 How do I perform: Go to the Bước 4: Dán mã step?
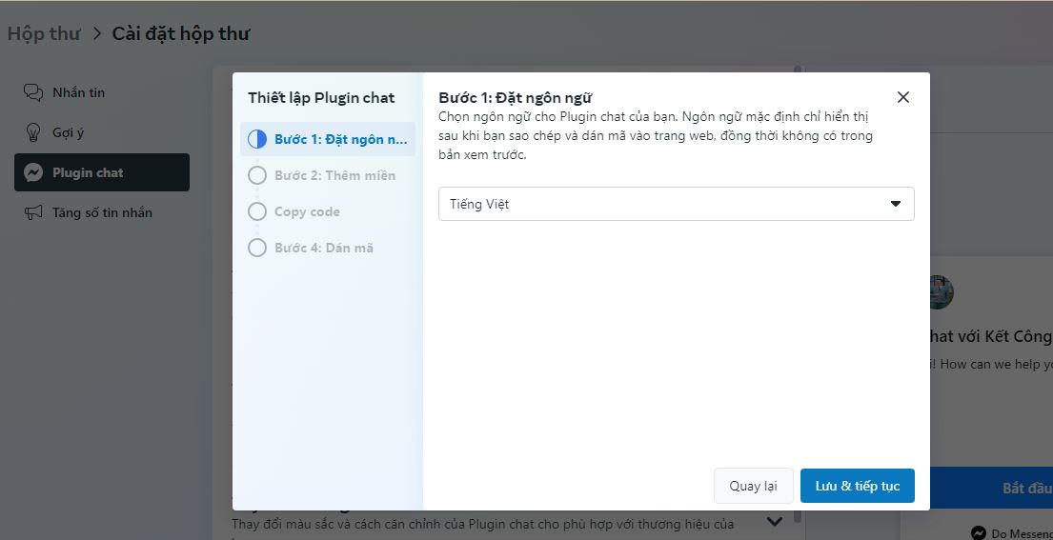point(324,248)
